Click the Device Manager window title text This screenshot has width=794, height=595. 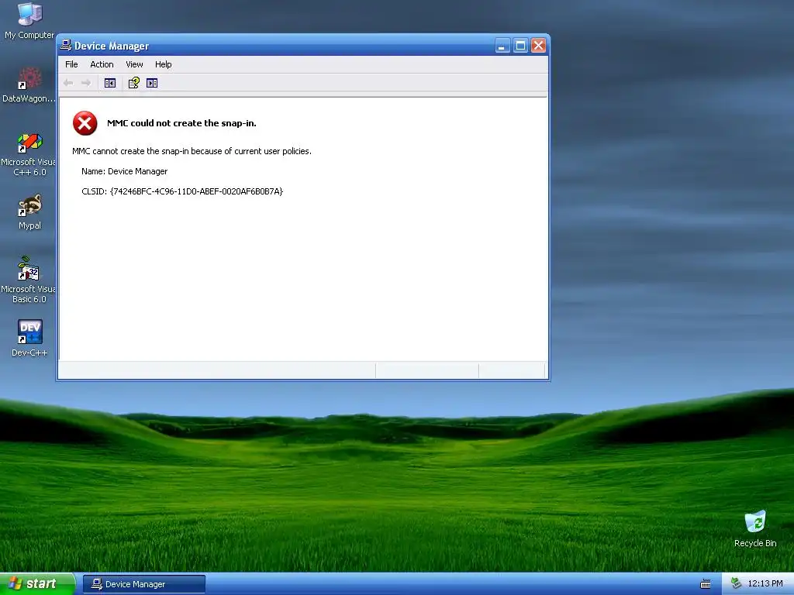click(x=112, y=46)
